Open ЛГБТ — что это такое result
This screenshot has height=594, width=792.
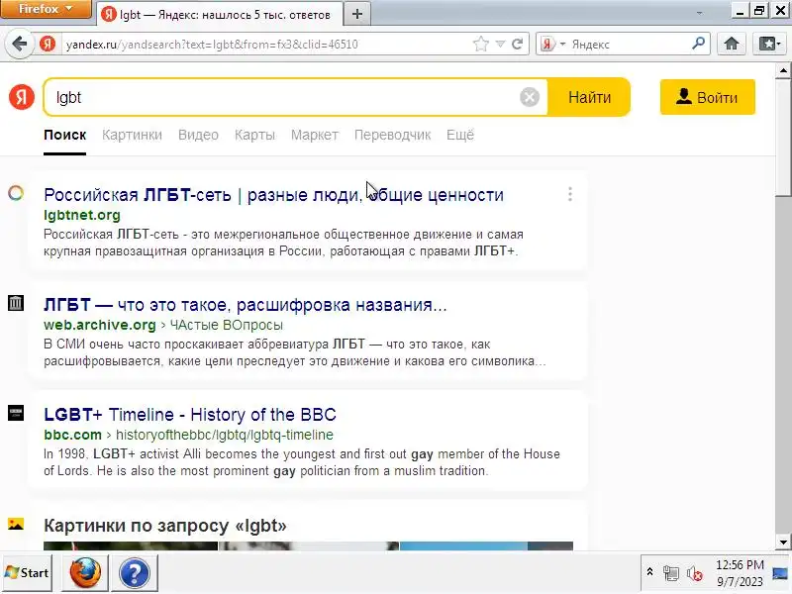coord(245,305)
